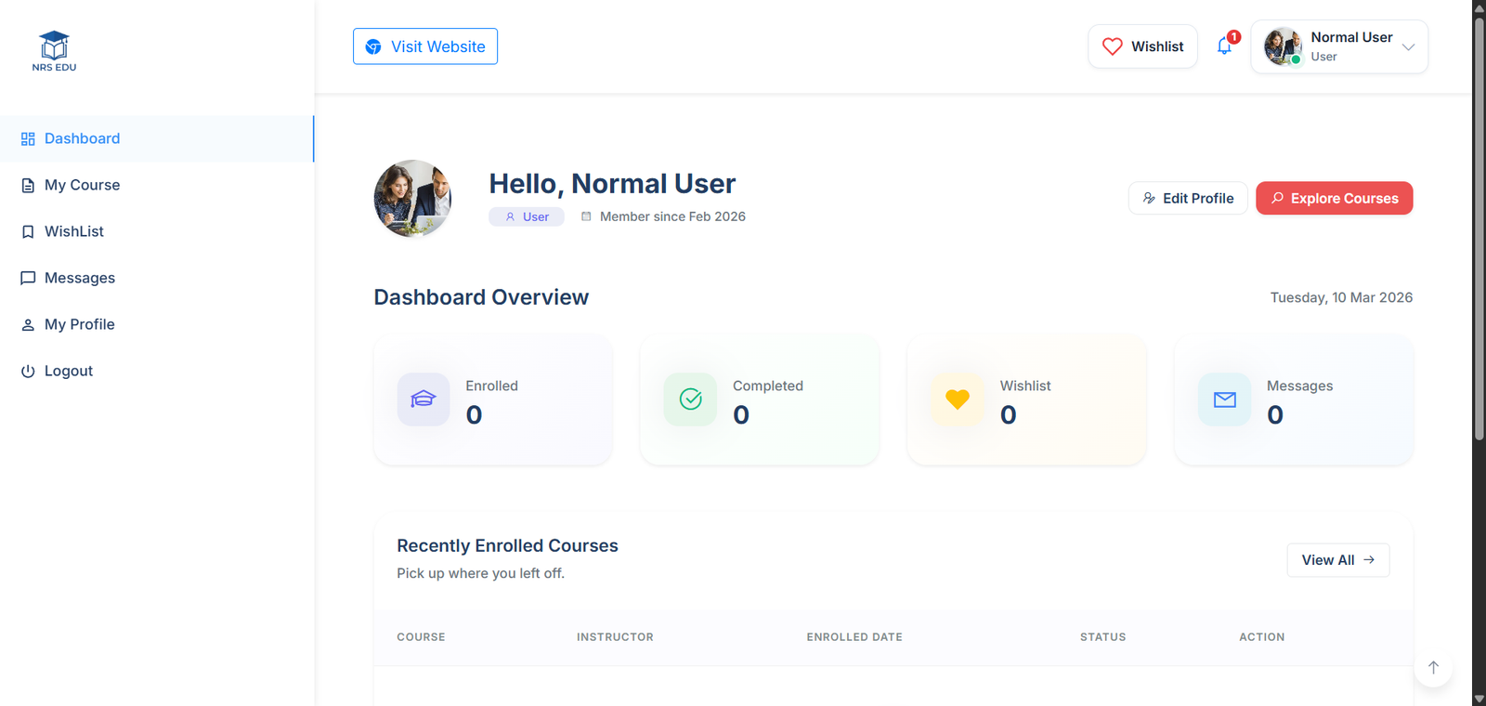
Task: Open the Dashboard sidebar item
Action: click(82, 138)
